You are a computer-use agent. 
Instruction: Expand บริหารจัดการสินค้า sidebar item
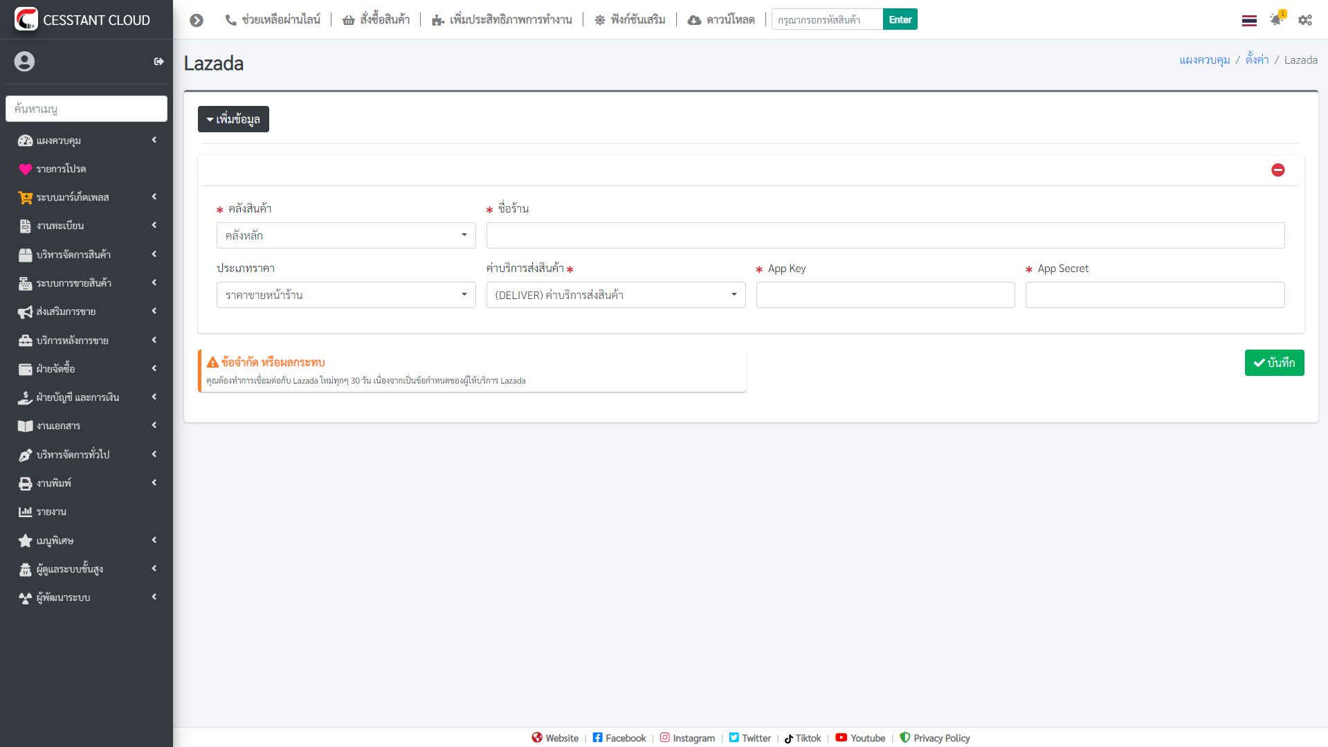click(87, 255)
